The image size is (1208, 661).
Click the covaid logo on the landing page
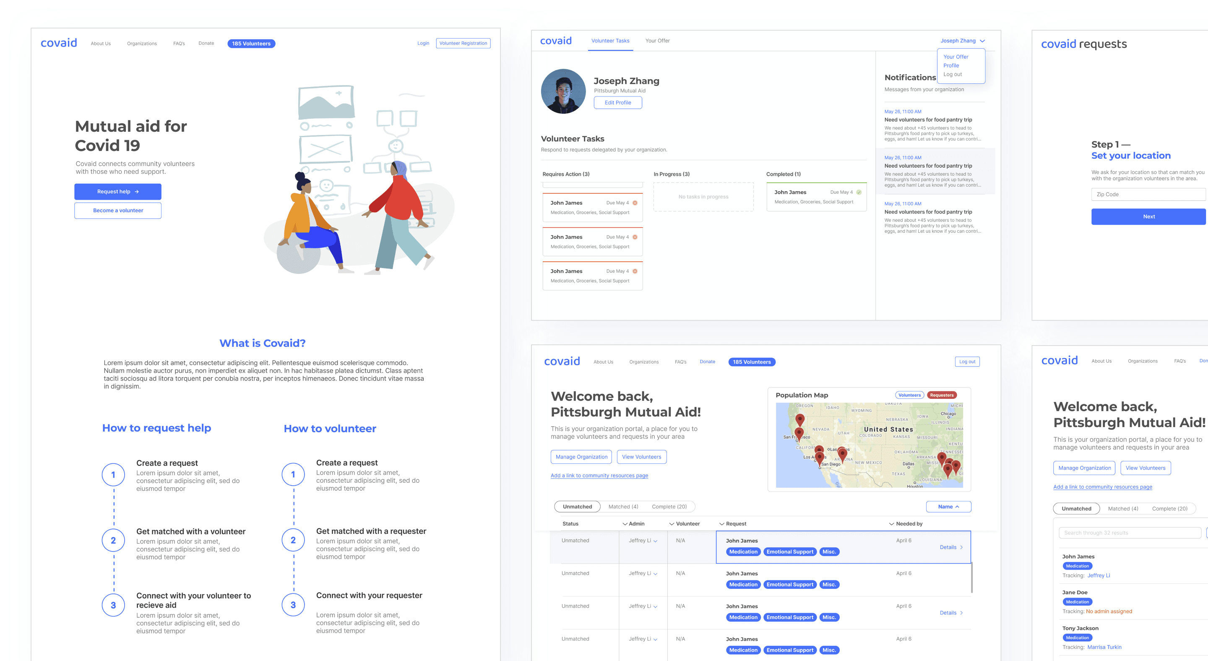[x=59, y=43]
